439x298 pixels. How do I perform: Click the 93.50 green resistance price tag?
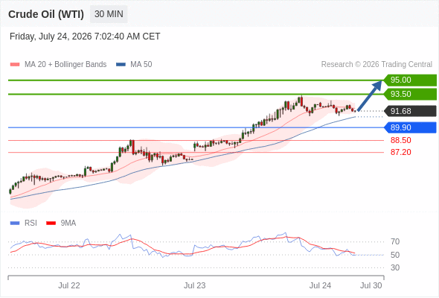(410, 94)
